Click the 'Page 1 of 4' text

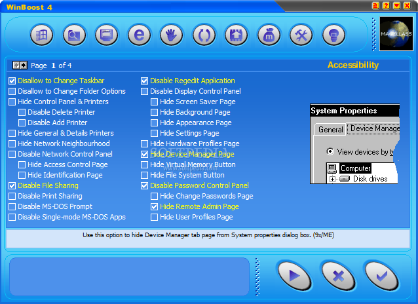coord(51,66)
